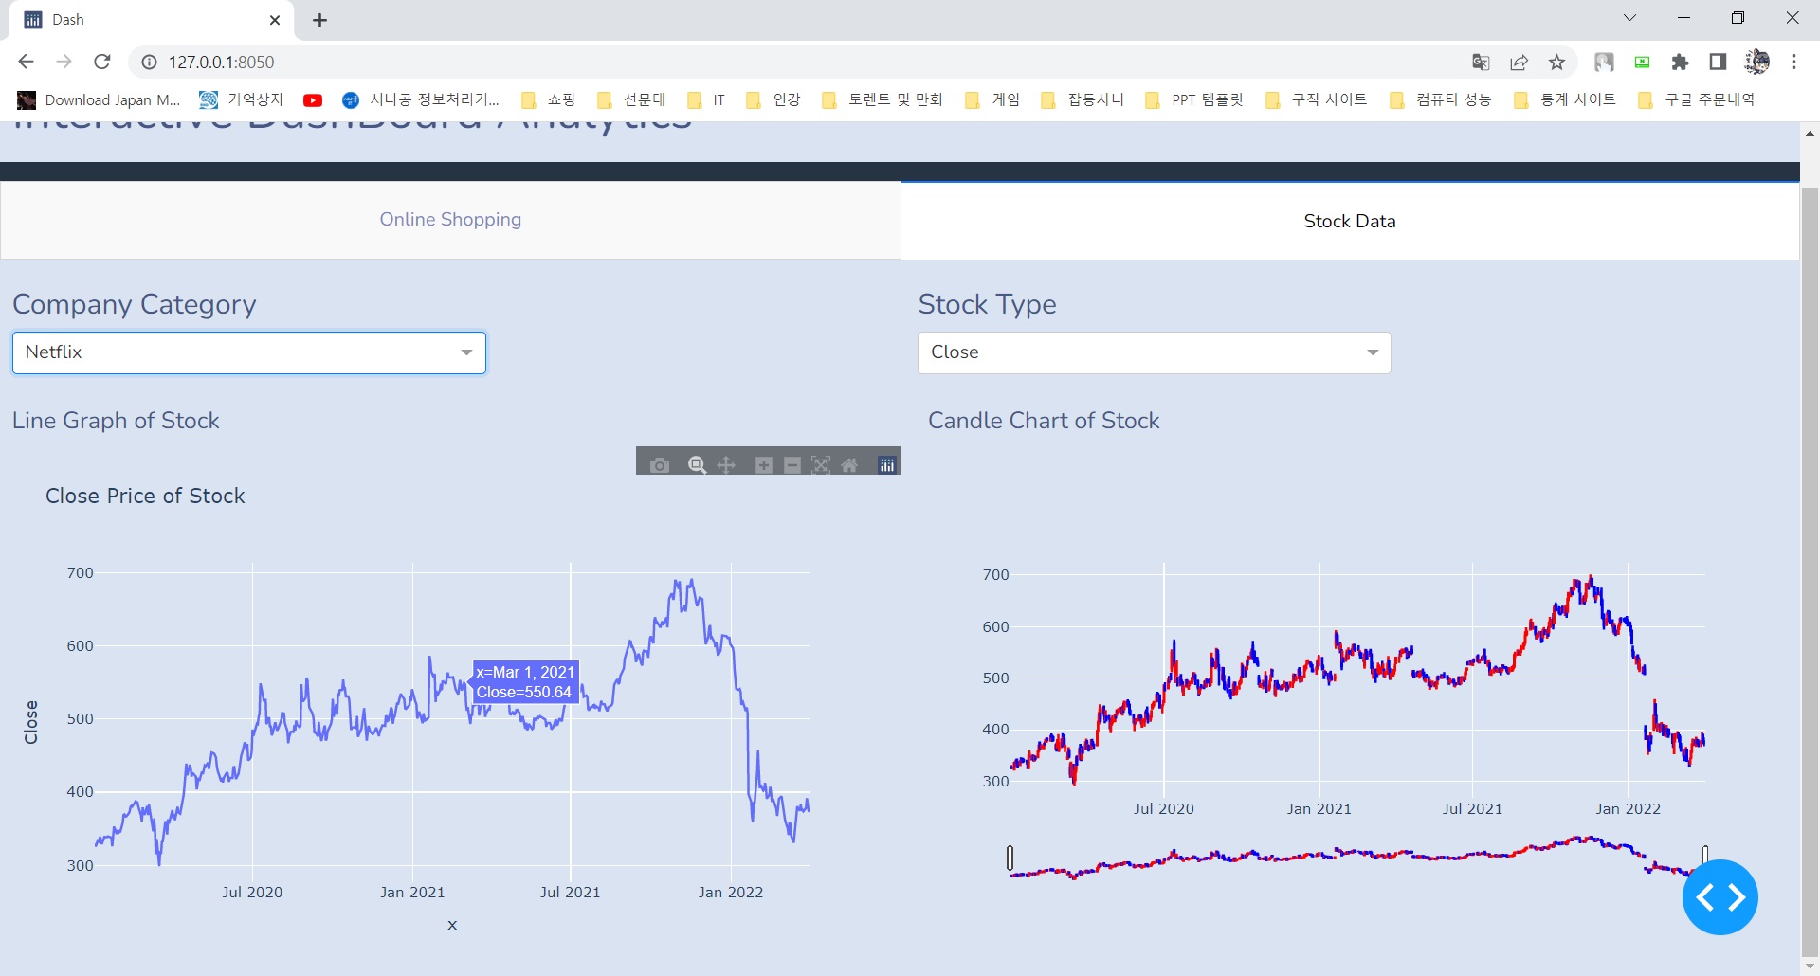Expand the Stock Type dropdown arrow
Viewport: 1820px width, 976px height.
click(x=1373, y=352)
